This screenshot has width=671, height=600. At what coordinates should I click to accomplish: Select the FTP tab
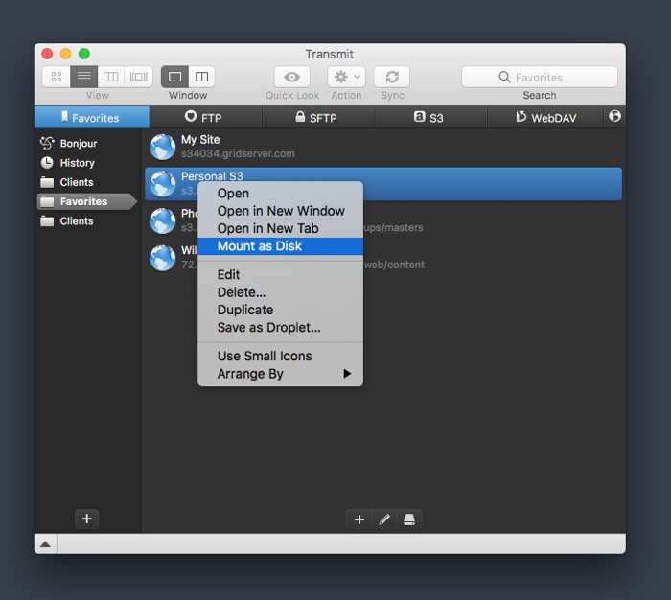(205, 117)
